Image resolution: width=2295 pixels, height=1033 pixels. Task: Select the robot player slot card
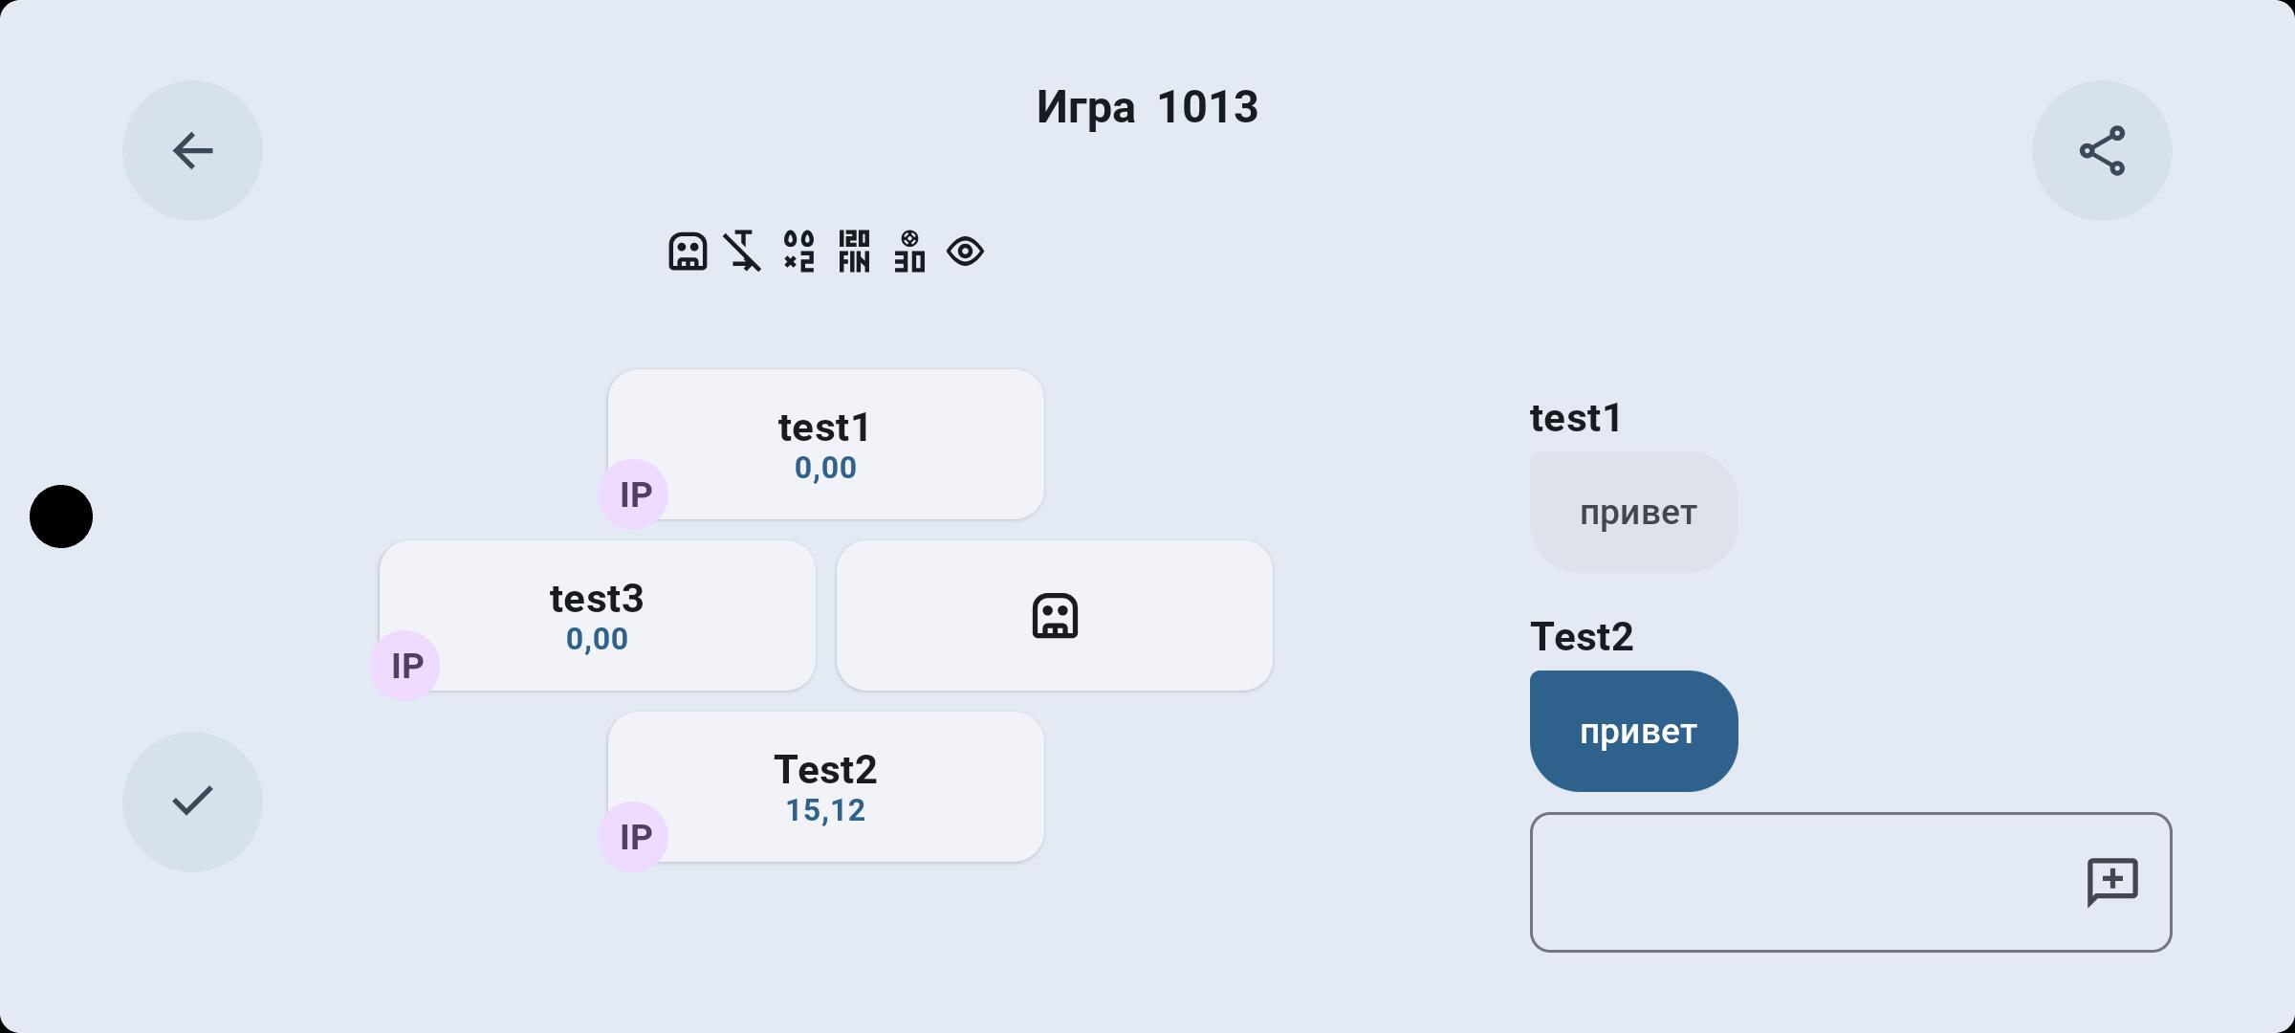(1055, 616)
